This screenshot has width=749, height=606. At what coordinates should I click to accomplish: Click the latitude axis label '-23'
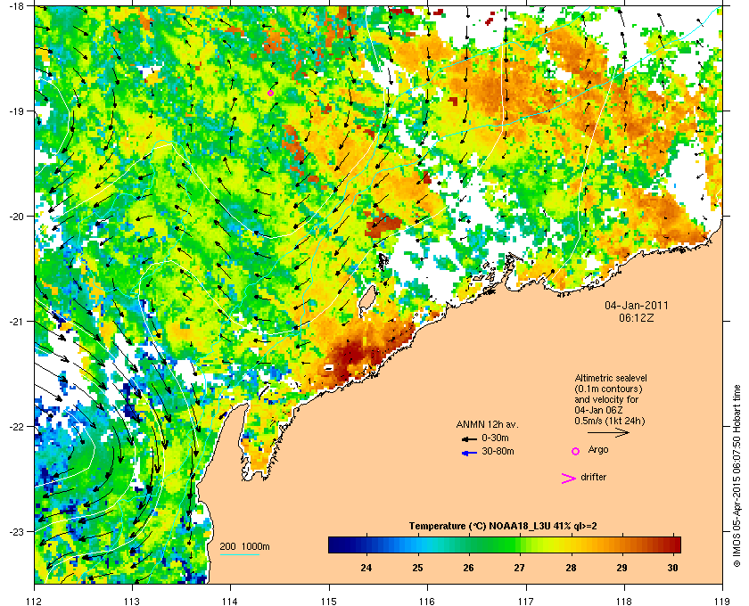[x=16, y=531]
